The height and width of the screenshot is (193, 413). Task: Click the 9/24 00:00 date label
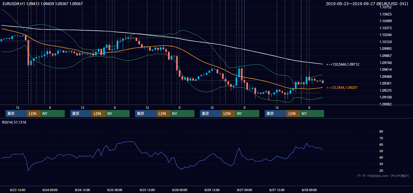pos(50,190)
